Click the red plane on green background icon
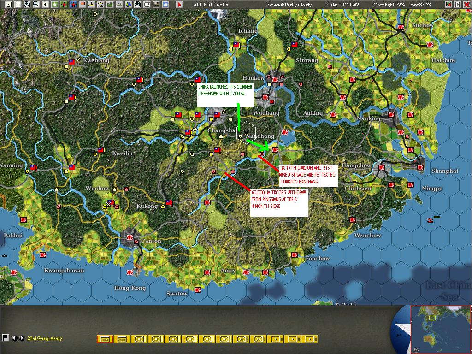This screenshot has width=472, height=354. tap(64, 5)
